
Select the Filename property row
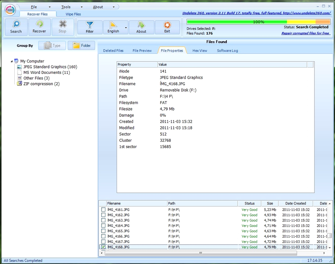tap(216, 84)
